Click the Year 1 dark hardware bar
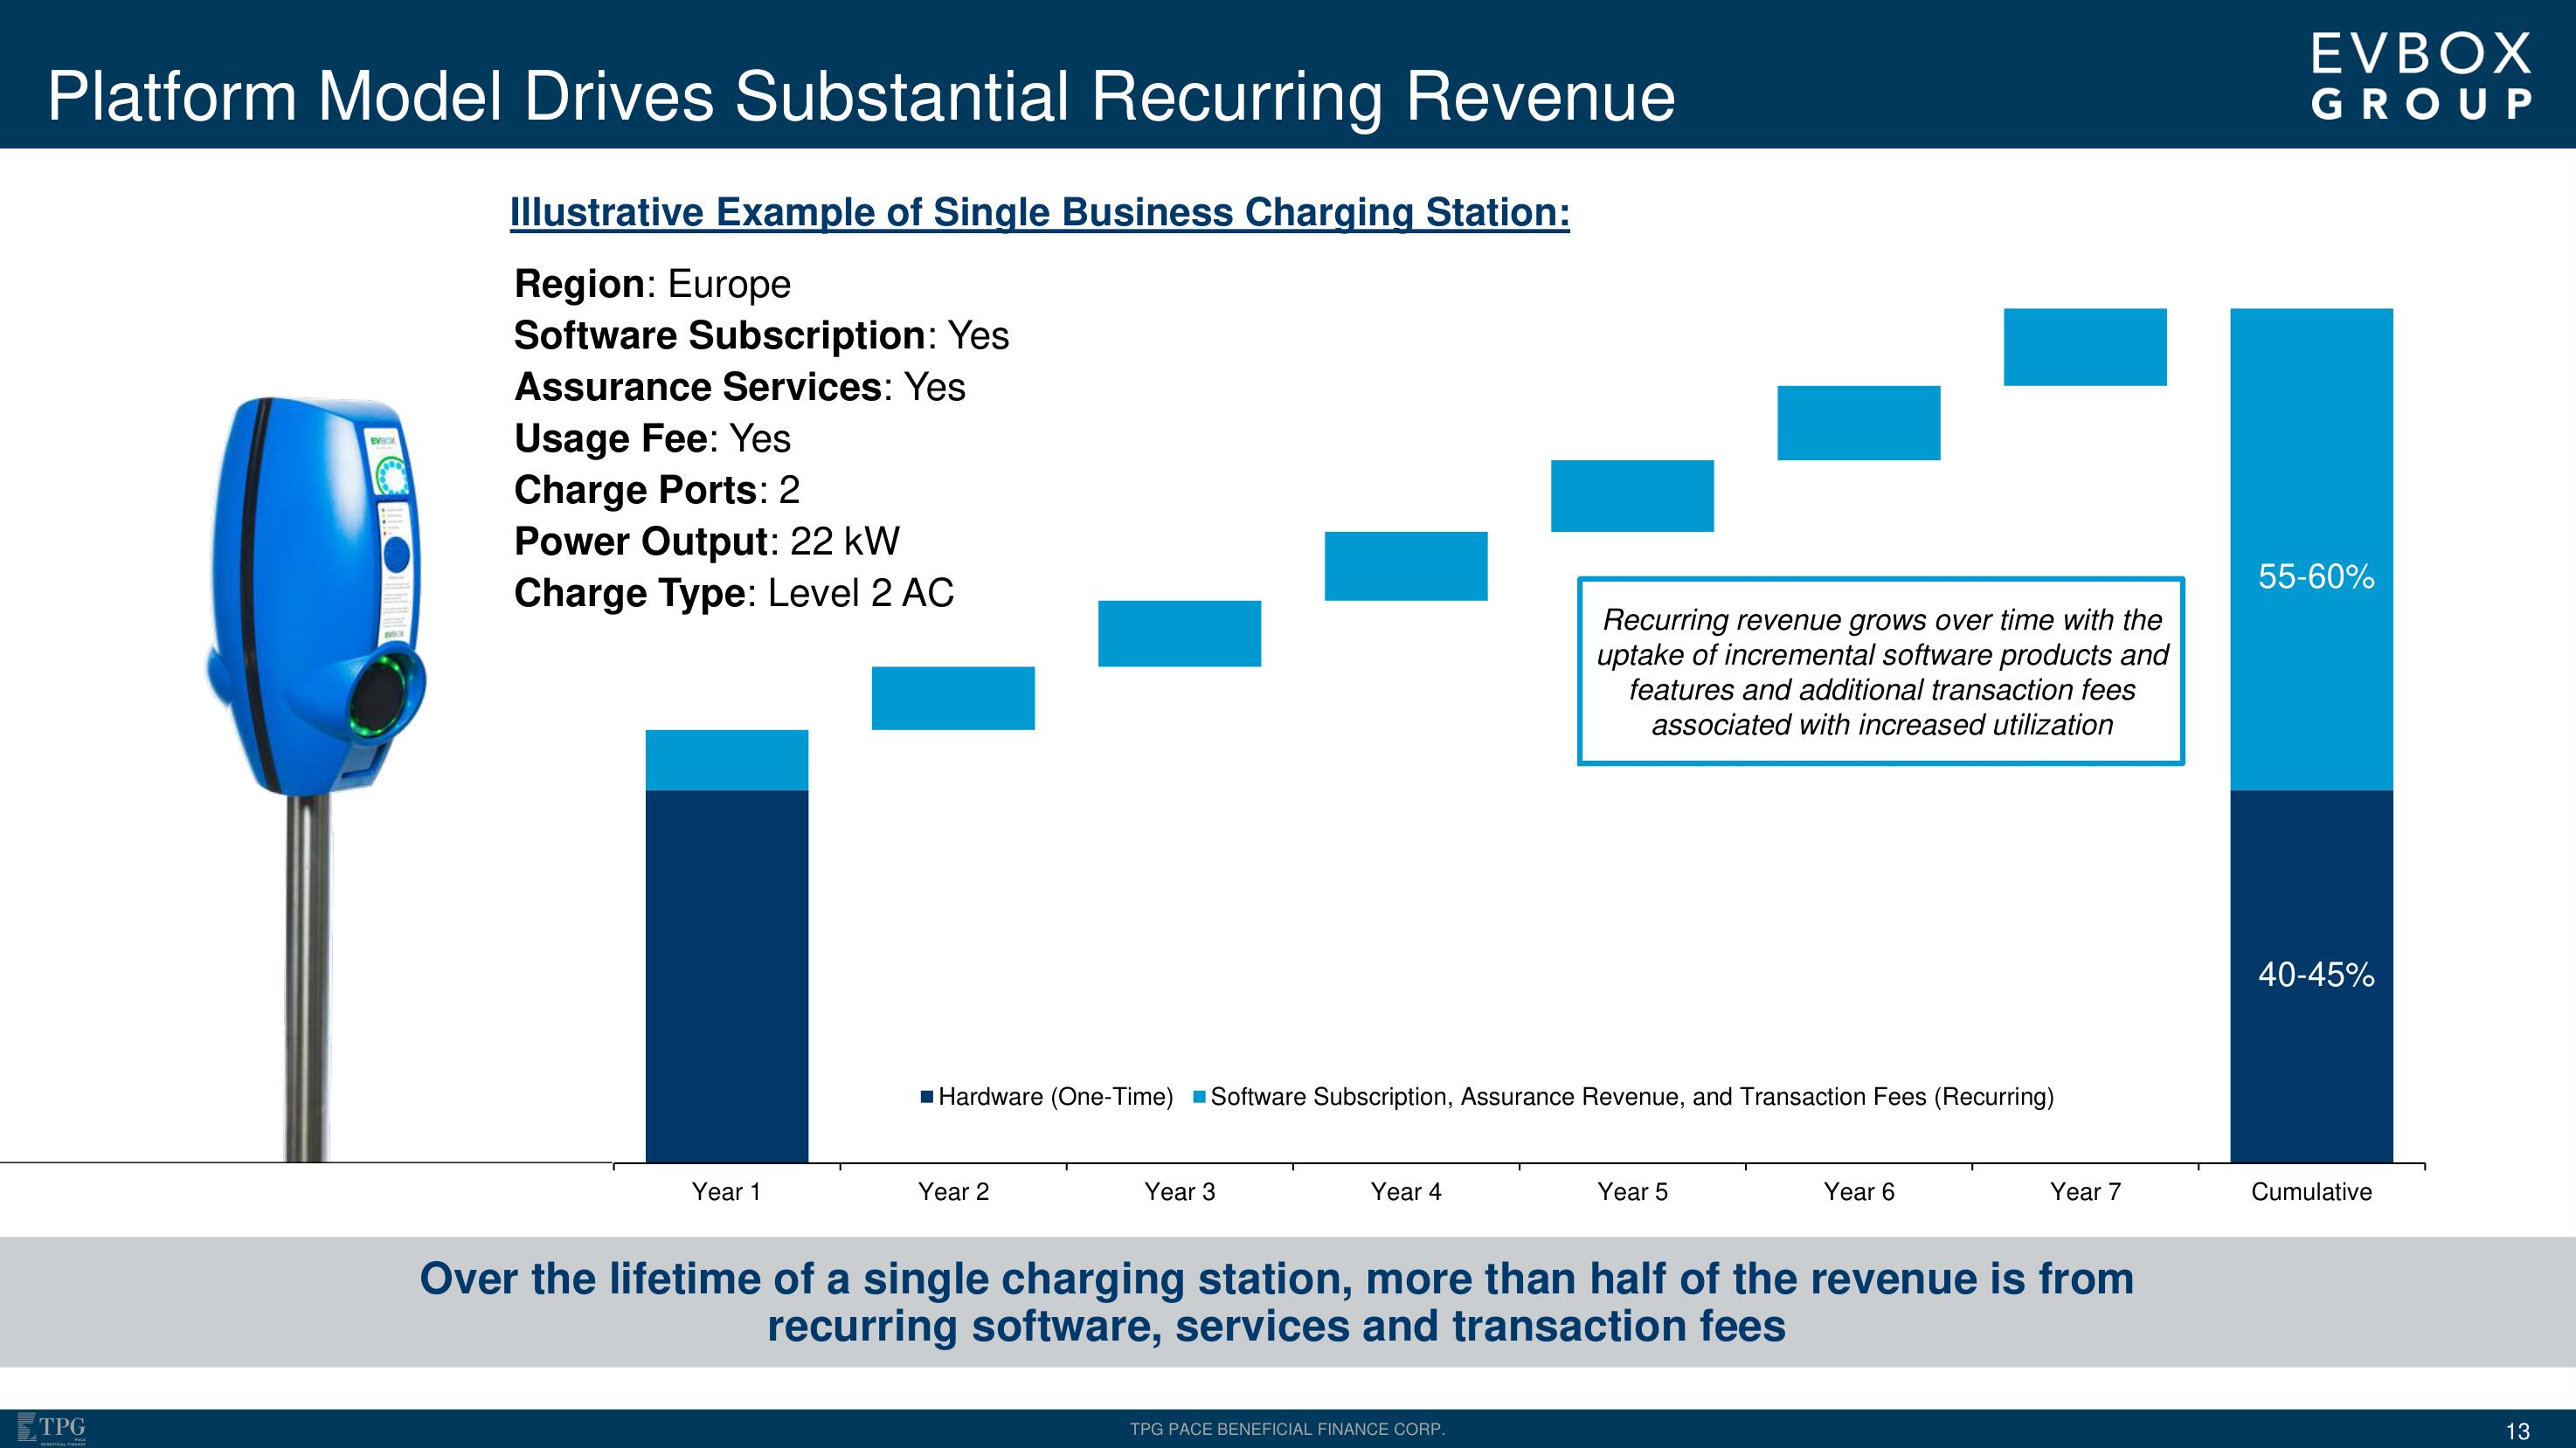Screen dimensions: 2576x1448 tap(727, 976)
